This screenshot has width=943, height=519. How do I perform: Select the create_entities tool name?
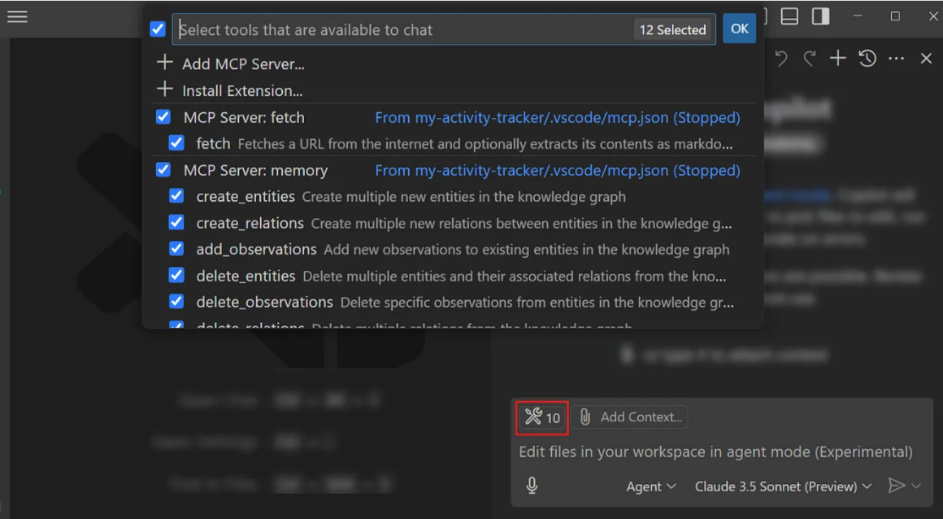[x=246, y=197]
